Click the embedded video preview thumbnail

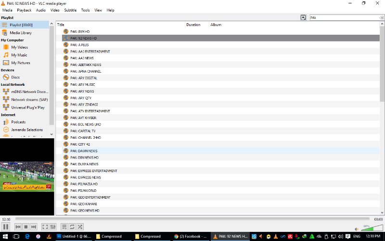(27, 176)
